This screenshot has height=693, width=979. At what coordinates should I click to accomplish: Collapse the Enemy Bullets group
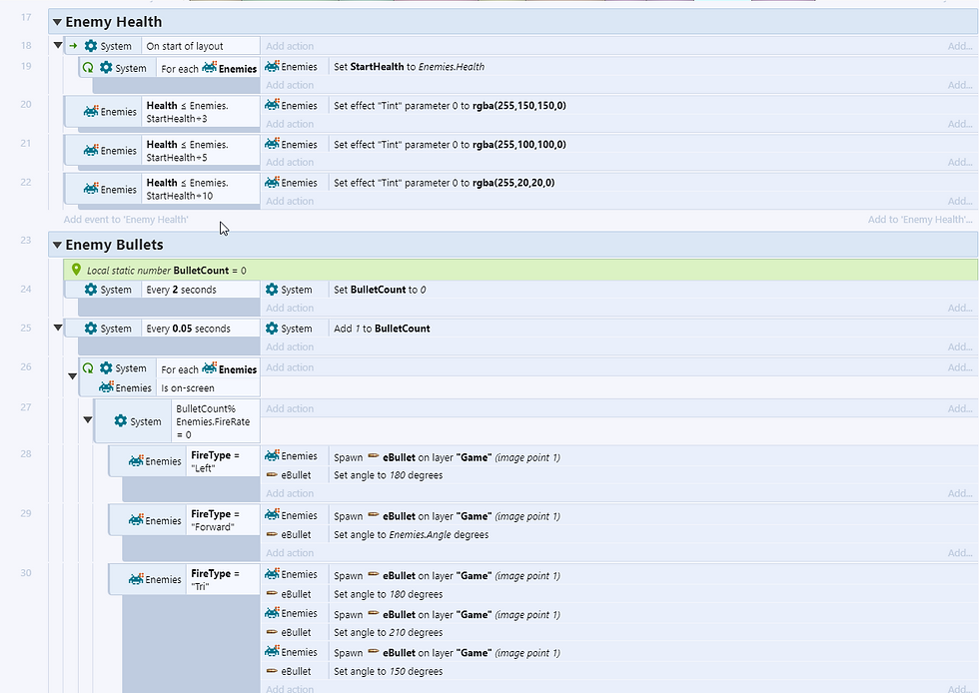(x=57, y=245)
